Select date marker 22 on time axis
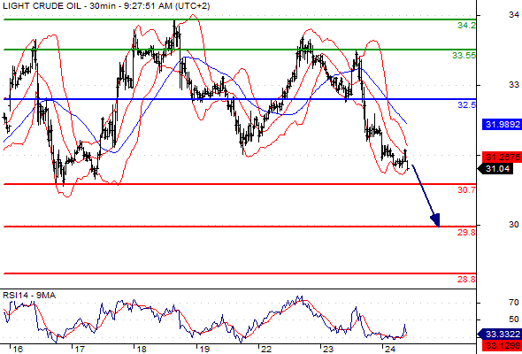 266,350
